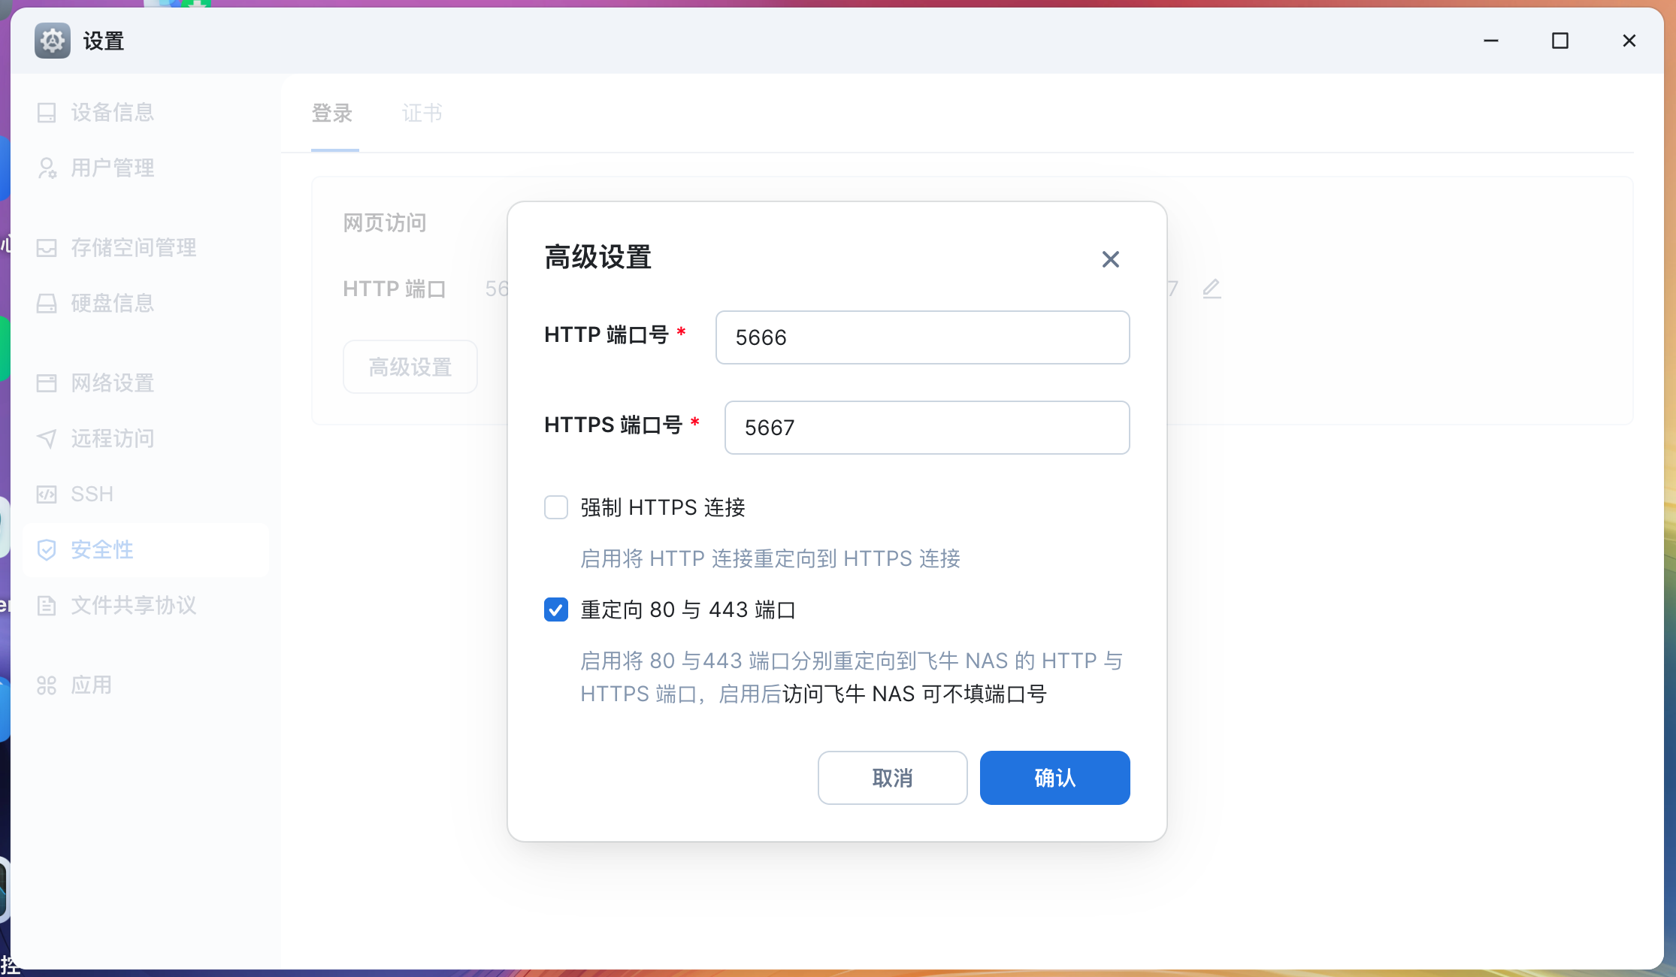Click the device info sidebar icon
The image size is (1676, 977).
point(47,113)
